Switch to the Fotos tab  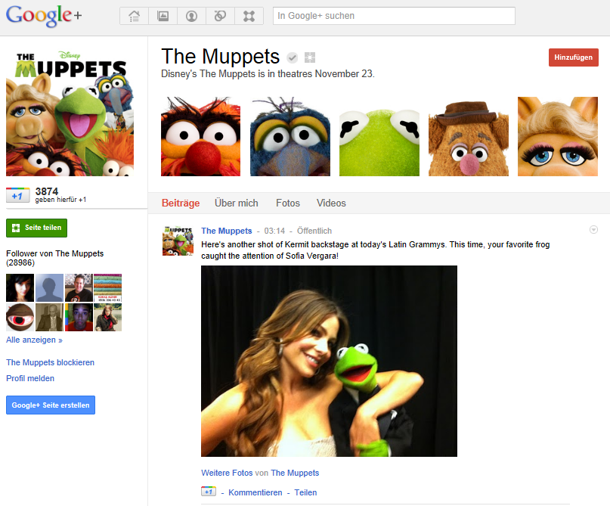(x=288, y=203)
